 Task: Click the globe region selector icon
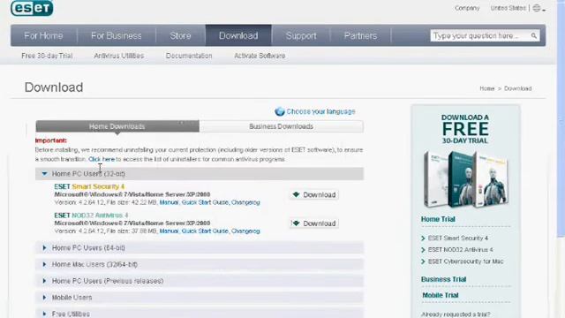(537, 8)
